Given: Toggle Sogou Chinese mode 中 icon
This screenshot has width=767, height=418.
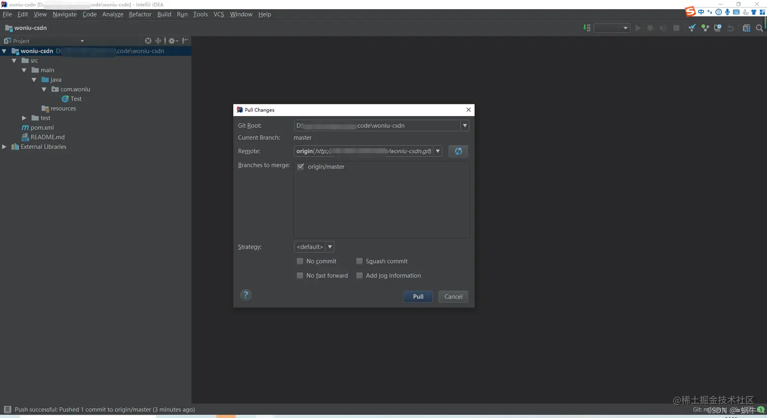Looking at the screenshot, I should [701, 12].
